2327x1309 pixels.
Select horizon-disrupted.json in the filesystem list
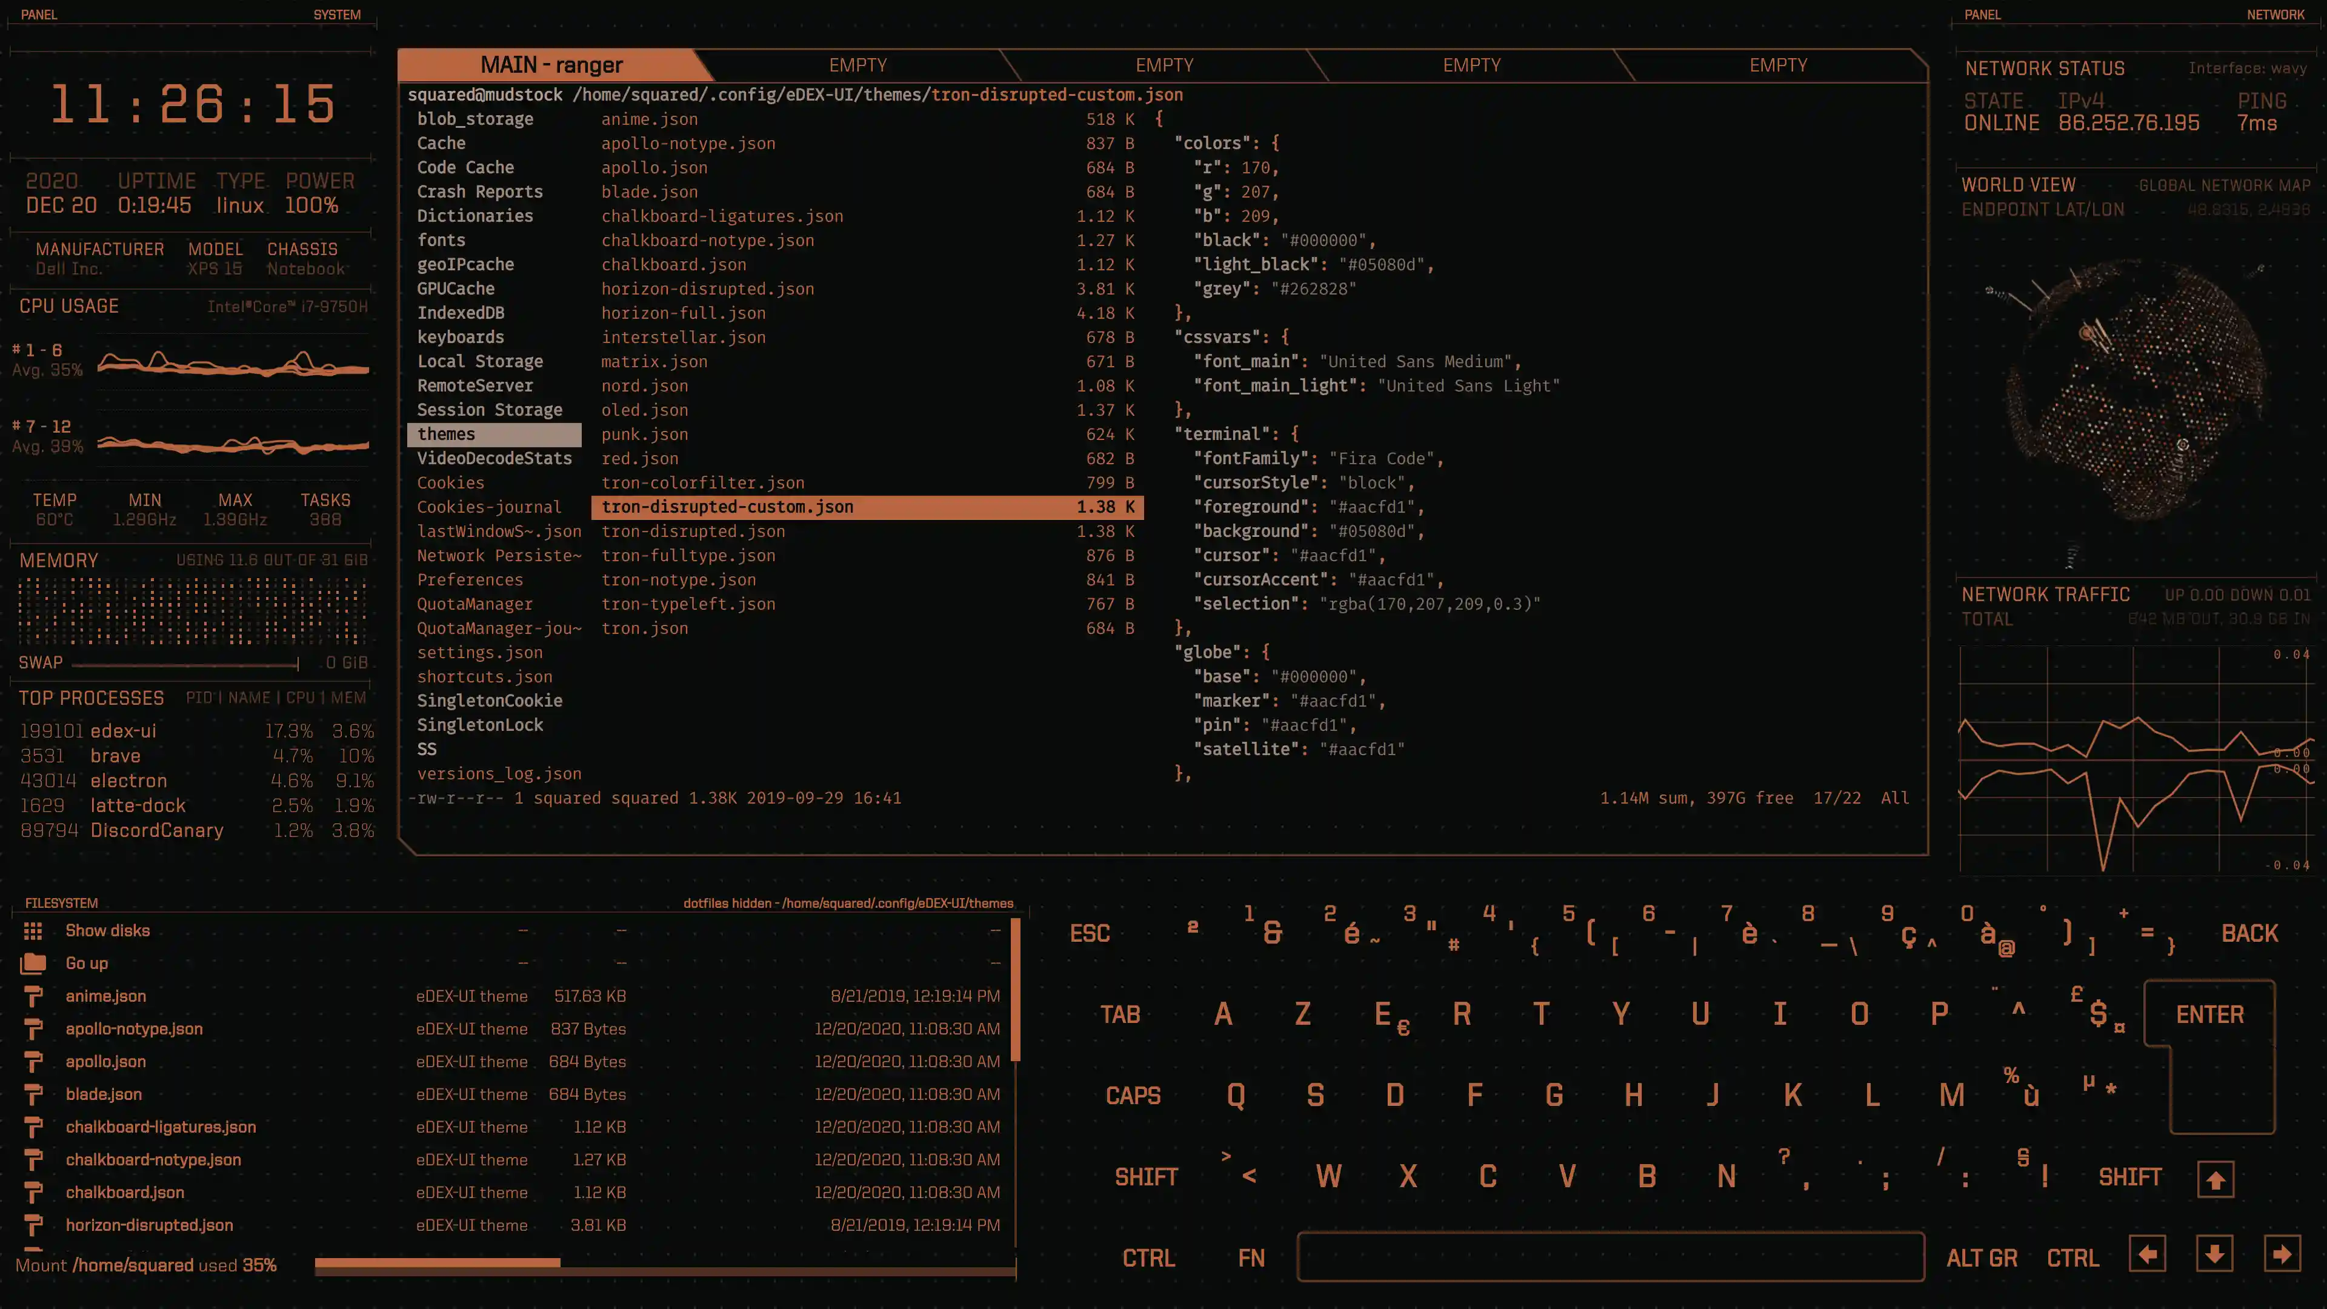click(x=149, y=1225)
